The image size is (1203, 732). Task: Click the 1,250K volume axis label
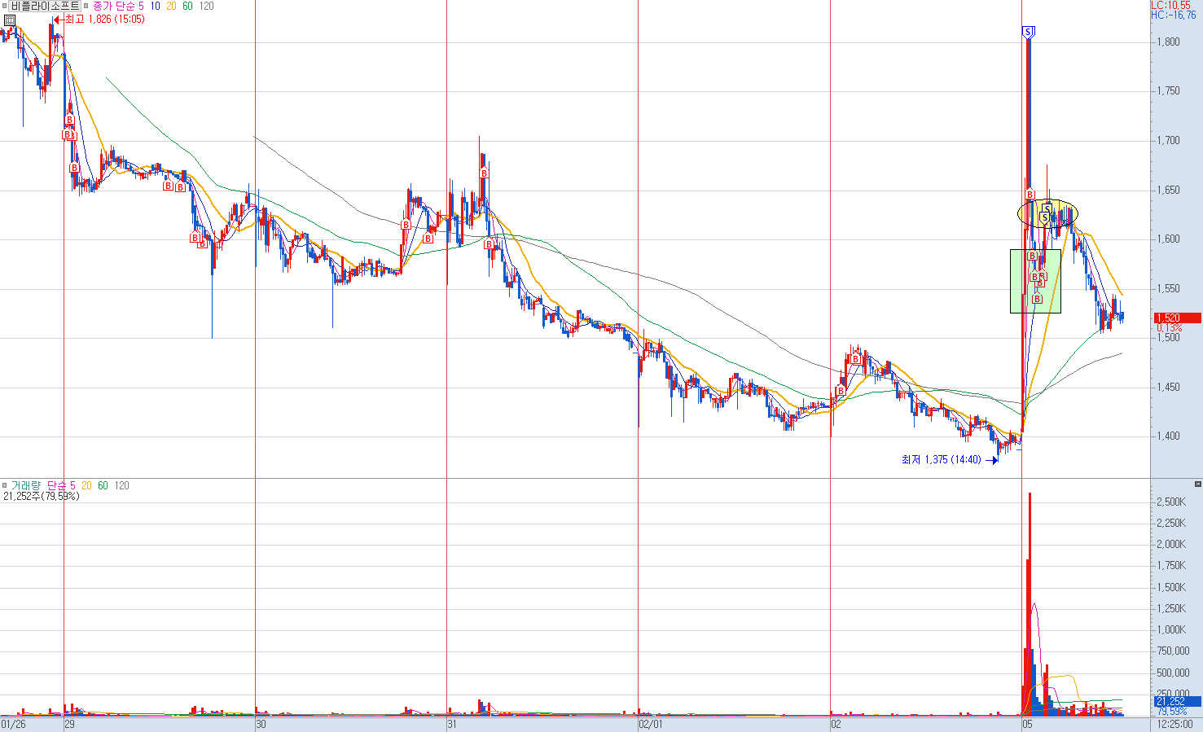[1171, 608]
